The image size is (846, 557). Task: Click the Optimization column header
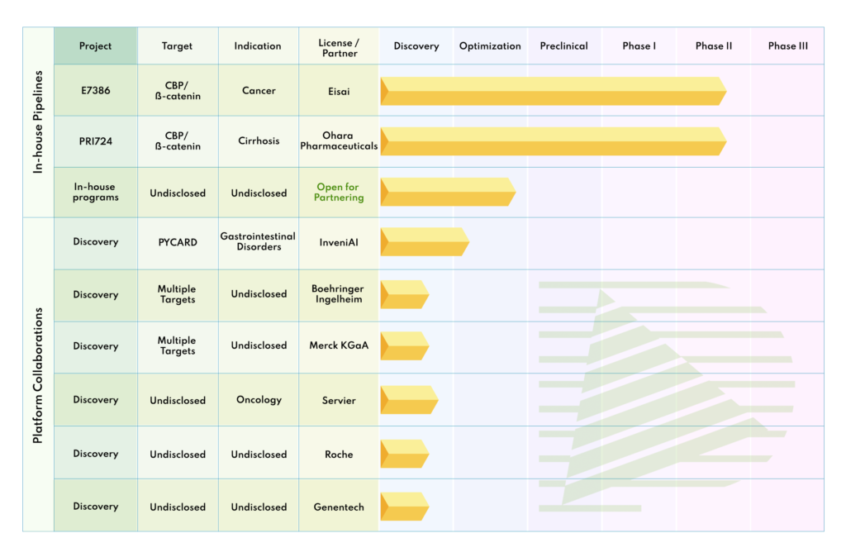point(490,46)
